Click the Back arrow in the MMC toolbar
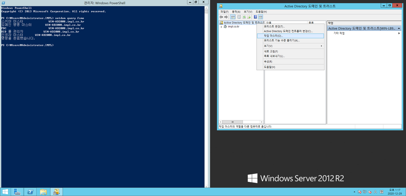Image resolution: width=406 pixels, height=196 pixels. click(221, 17)
